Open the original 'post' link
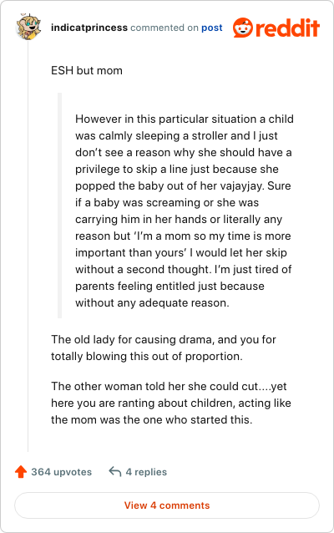Viewport: 334px width, 533px height. pos(212,28)
